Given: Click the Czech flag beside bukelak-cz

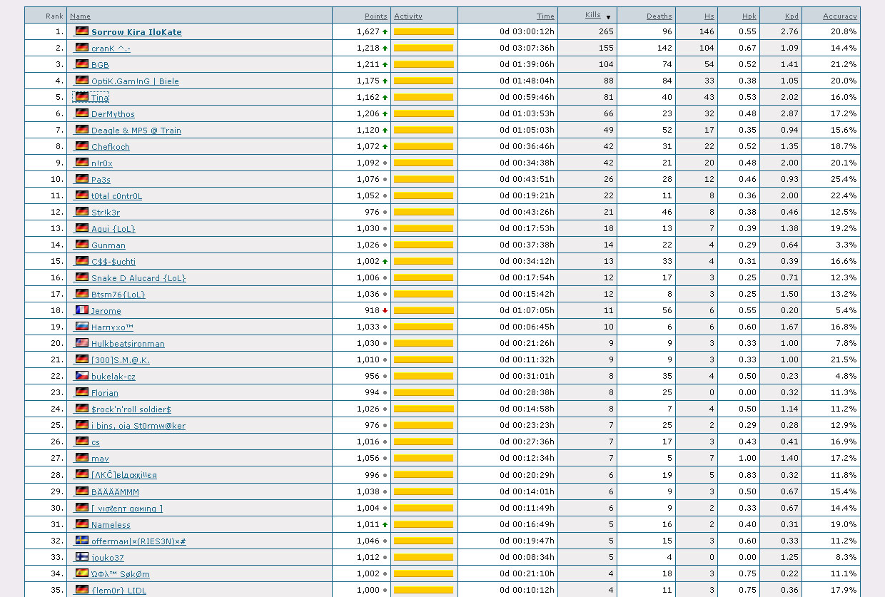Looking at the screenshot, I should (81, 376).
